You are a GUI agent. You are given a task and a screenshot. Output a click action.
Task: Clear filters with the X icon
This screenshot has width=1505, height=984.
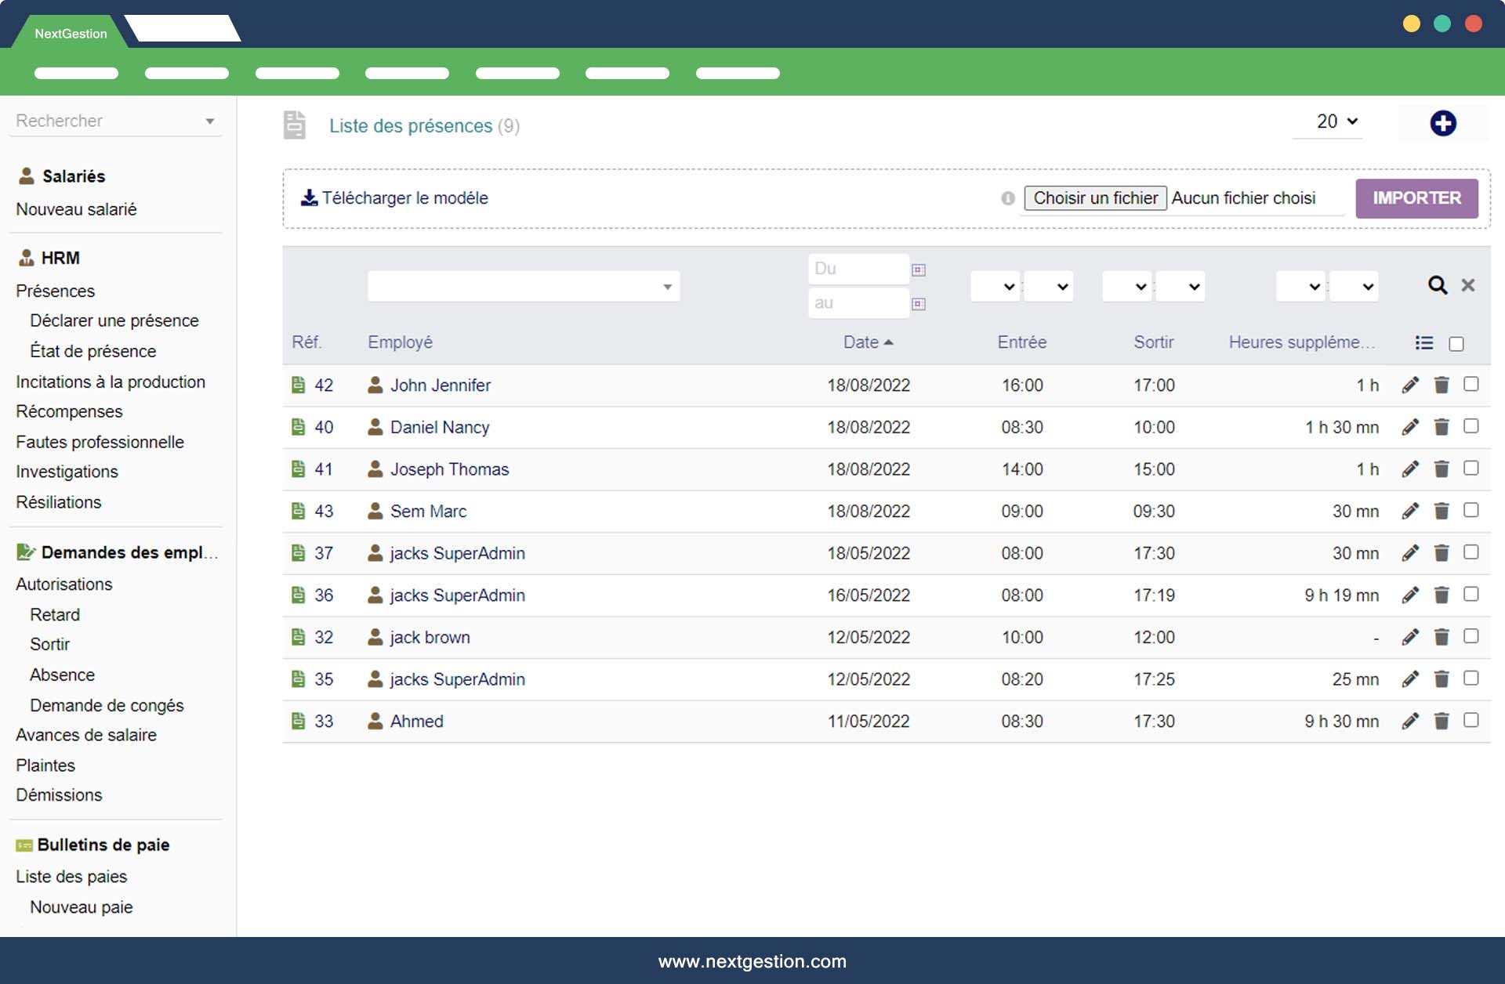click(x=1468, y=285)
